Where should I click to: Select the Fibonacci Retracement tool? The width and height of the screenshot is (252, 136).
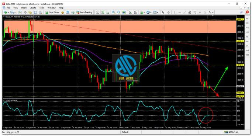point(195,13)
